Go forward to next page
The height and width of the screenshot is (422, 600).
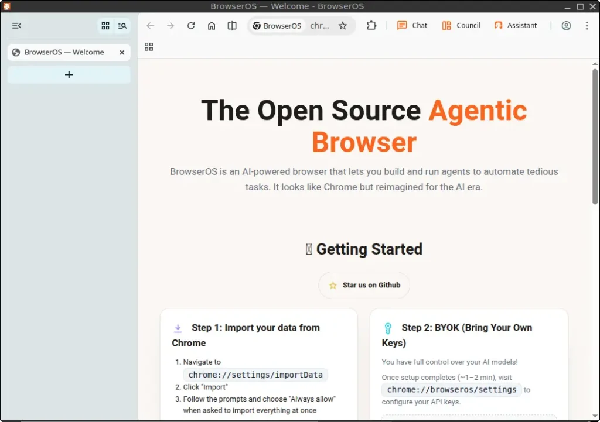click(x=171, y=26)
